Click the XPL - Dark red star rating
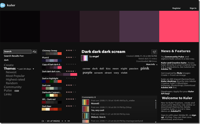The width and height of the screenshot is (200, 124). [71, 99]
